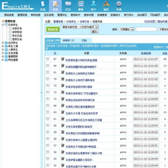Open the refresh-scope dropdown beside 增加信息
168x168 pixels.
pyautogui.click(x=80, y=27)
